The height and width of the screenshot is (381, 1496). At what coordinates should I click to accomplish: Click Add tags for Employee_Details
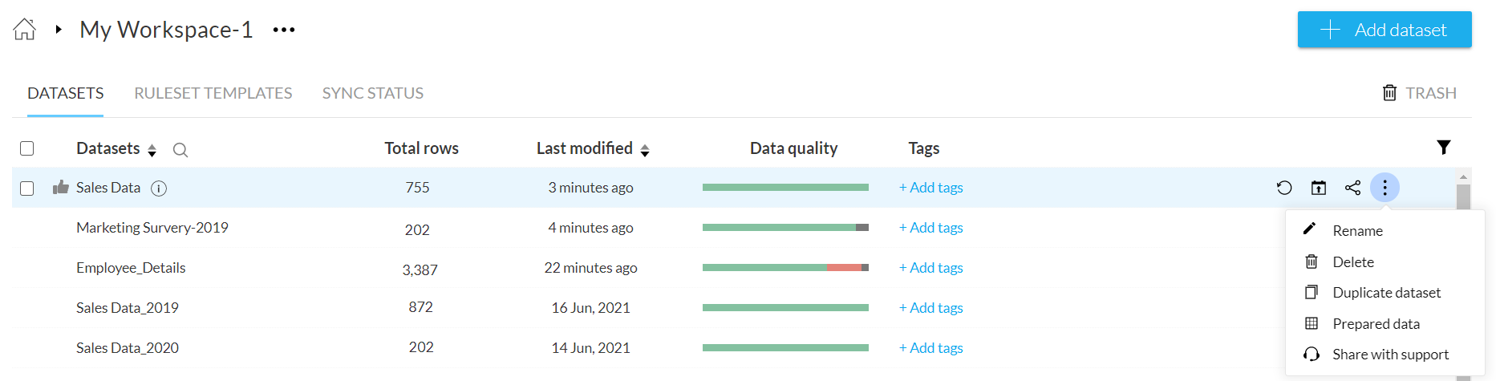click(930, 268)
